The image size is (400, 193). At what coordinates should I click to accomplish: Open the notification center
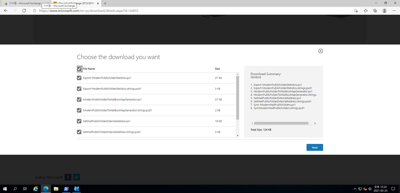393,189
